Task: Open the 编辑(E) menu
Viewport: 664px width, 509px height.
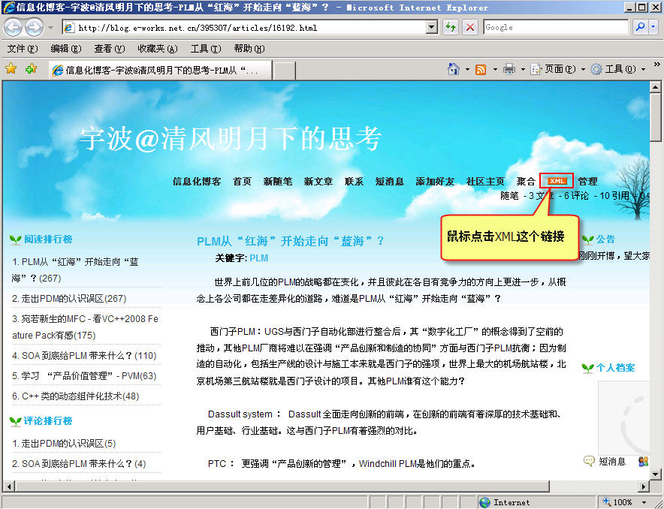Action: tap(65, 49)
